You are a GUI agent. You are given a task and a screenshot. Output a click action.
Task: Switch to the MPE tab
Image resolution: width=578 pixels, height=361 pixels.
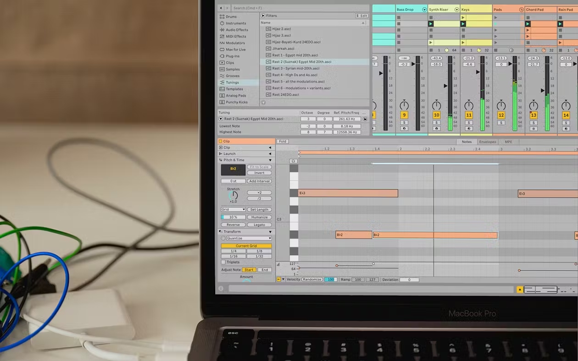508,142
